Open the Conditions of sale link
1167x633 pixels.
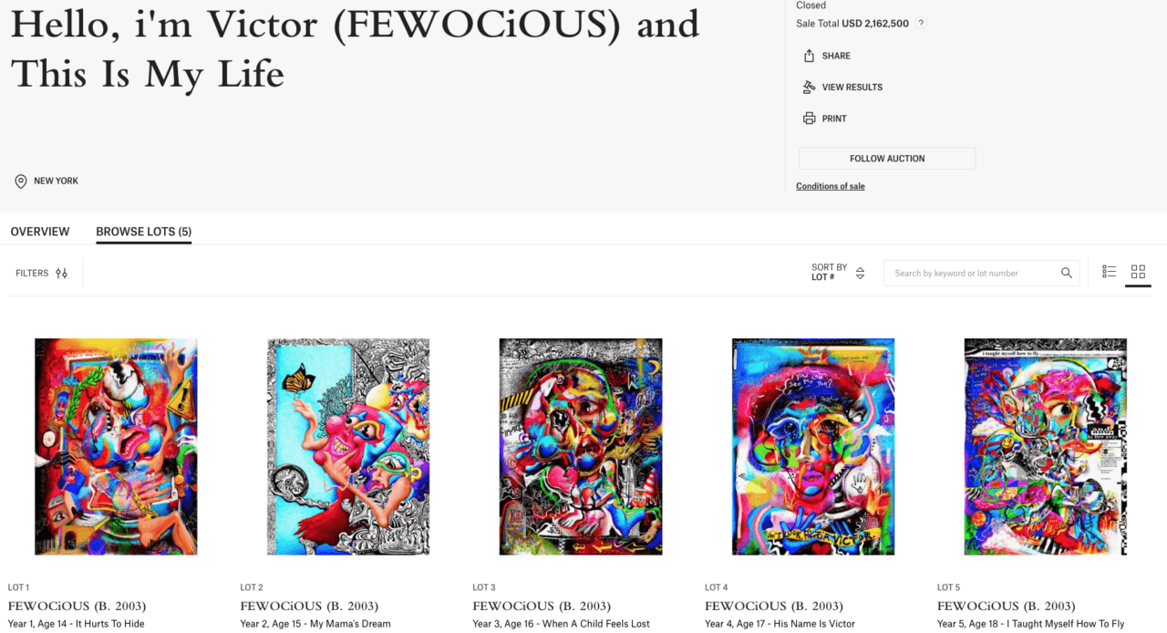pyautogui.click(x=831, y=186)
